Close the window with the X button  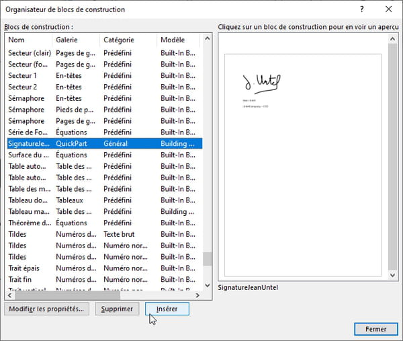[x=389, y=9]
